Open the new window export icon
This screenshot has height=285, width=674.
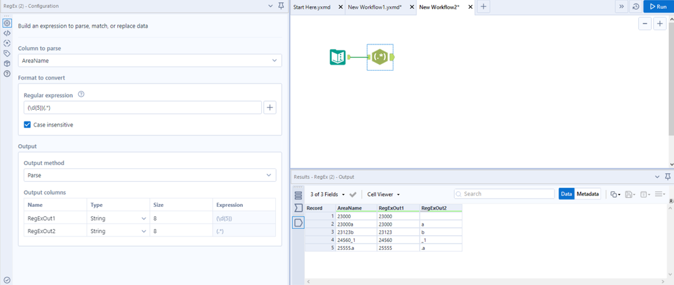coord(645,195)
